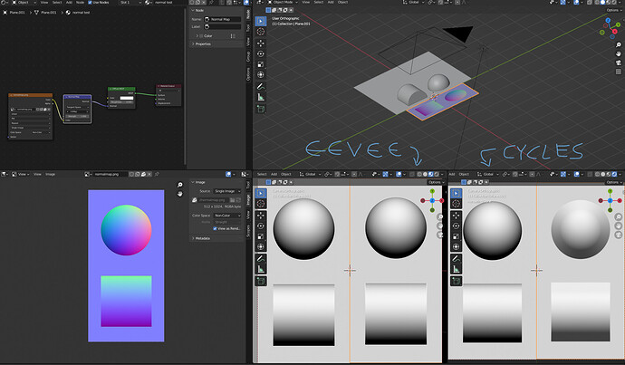Click the normalmap.png image name field

tap(111, 174)
